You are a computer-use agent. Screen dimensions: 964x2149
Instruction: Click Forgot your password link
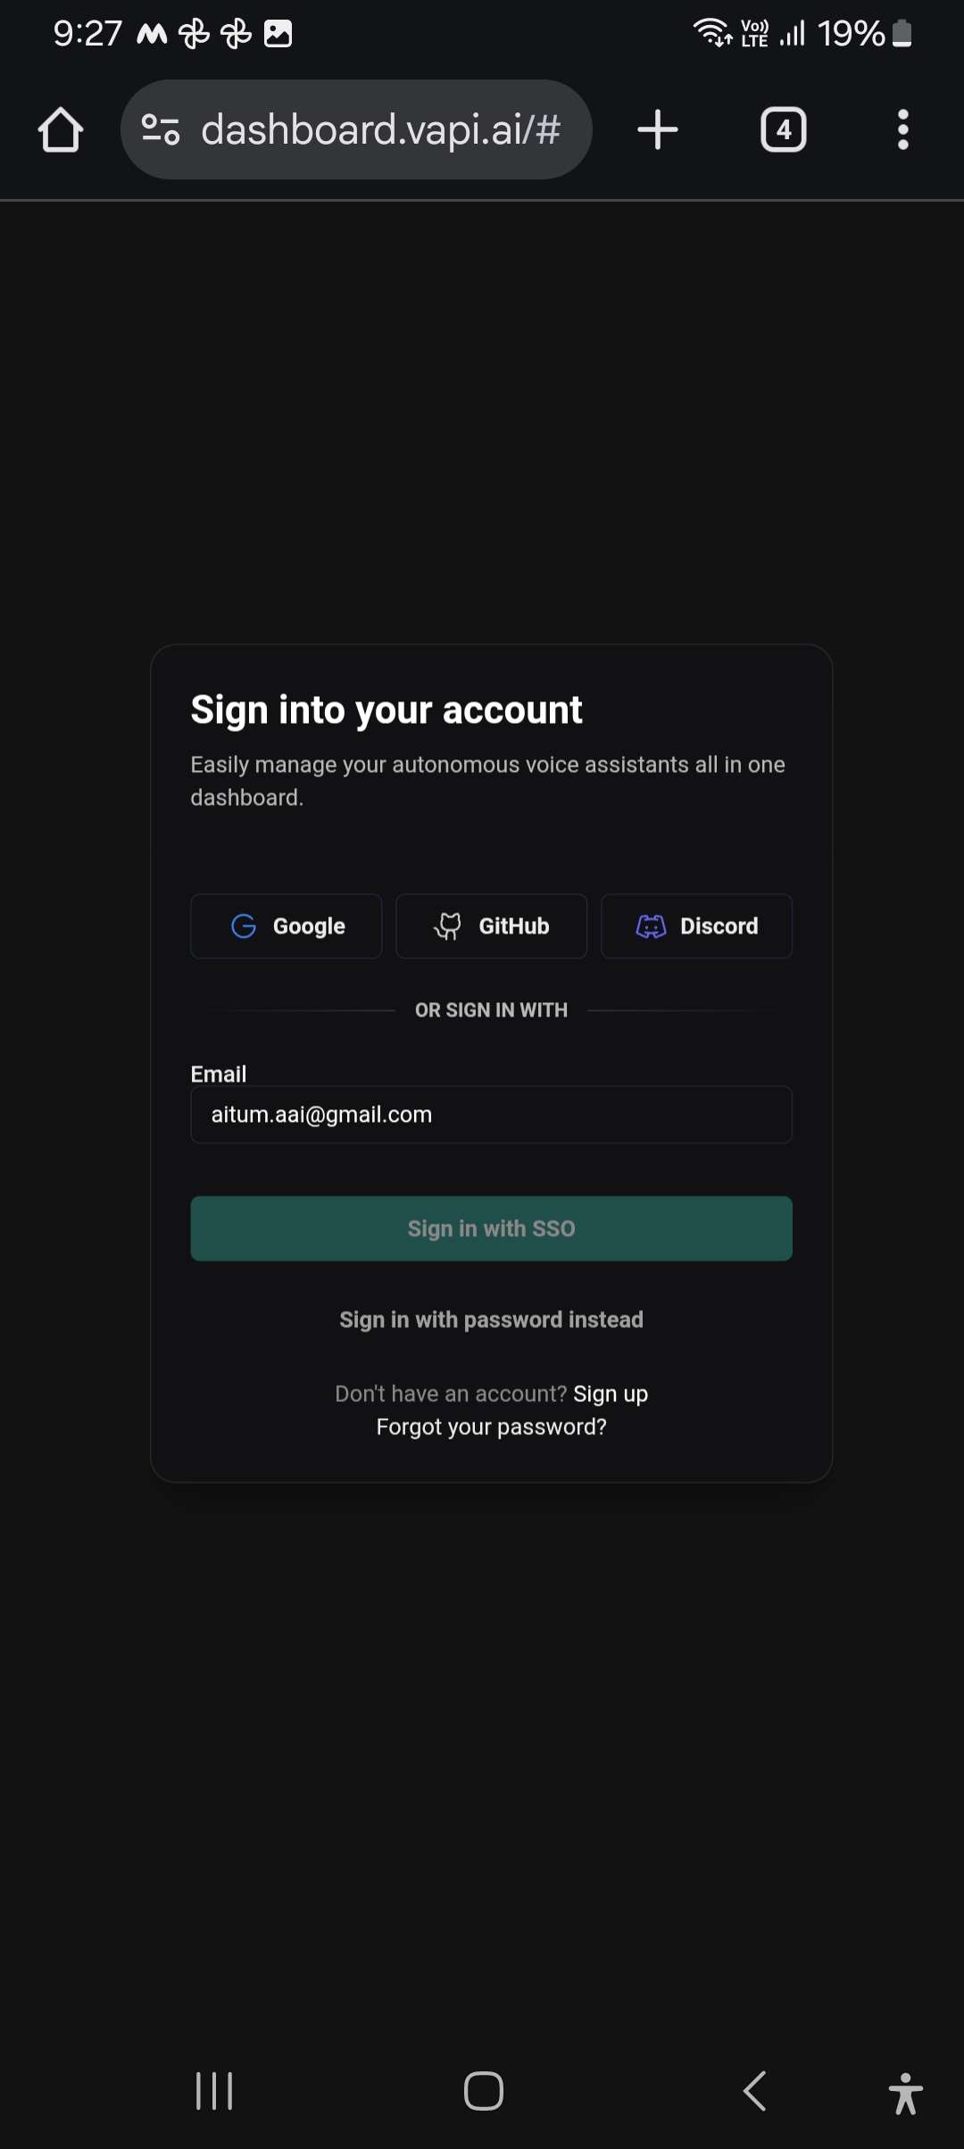[x=491, y=1427]
